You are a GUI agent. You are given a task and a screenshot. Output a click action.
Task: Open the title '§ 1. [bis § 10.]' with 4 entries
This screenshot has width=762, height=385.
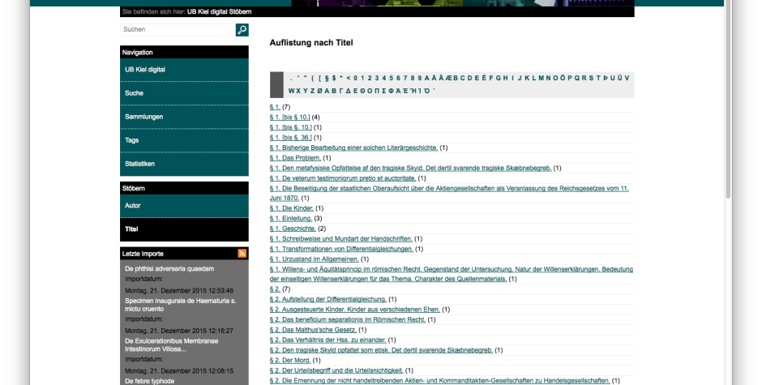pos(289,118)
